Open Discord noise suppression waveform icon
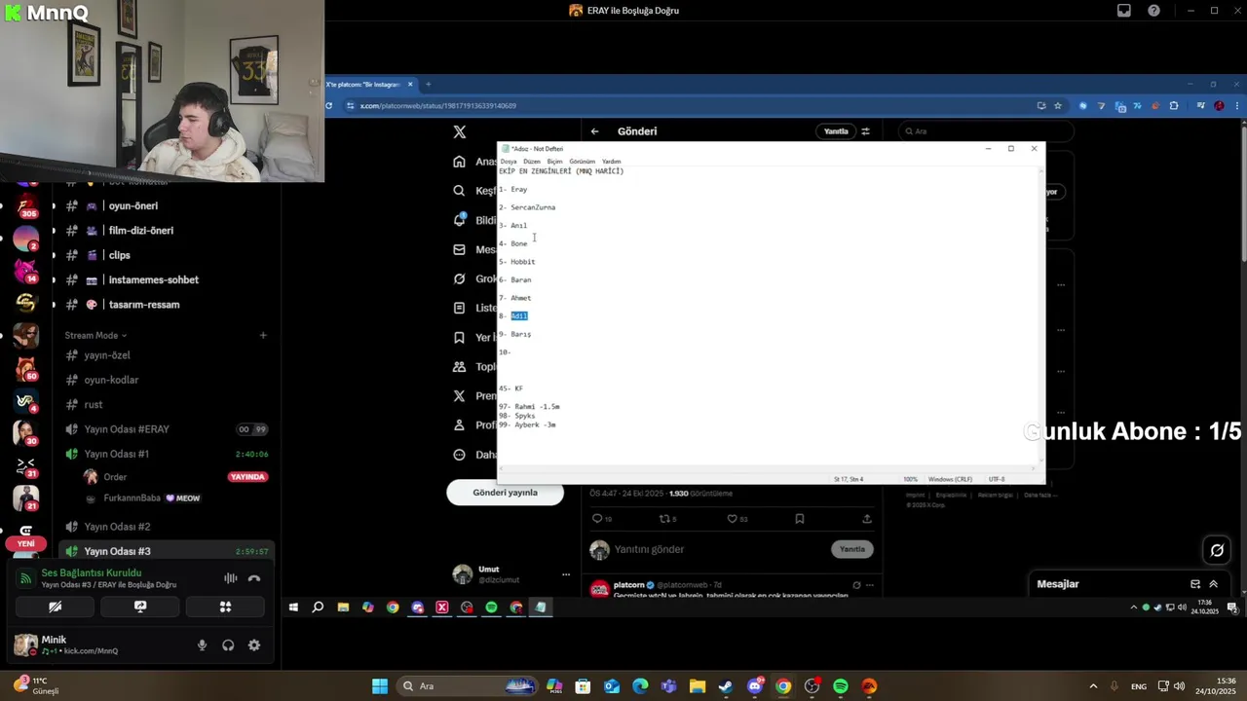The image size is (1247, 701). coord(231,578)
